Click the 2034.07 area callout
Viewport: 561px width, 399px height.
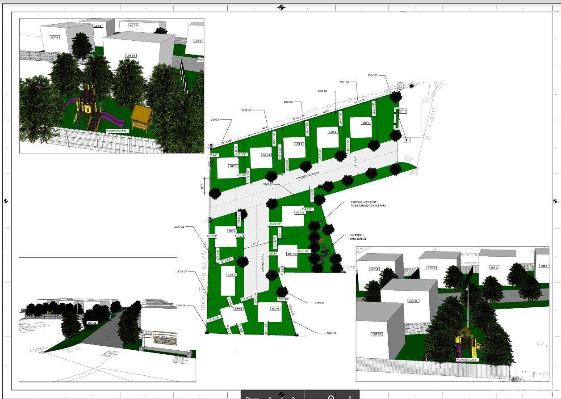pyautogui.click(x=182, y=272)
